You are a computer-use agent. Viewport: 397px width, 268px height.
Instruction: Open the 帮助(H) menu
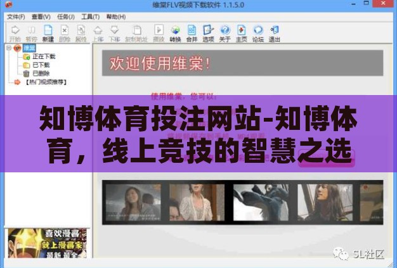coord(116,16)
